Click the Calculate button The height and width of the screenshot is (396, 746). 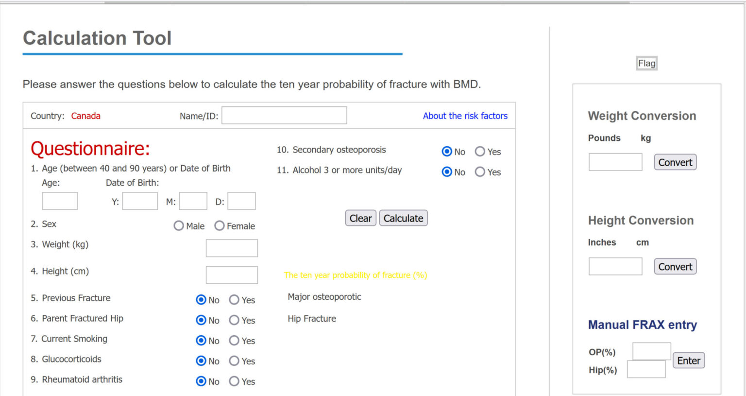(403, 218)
